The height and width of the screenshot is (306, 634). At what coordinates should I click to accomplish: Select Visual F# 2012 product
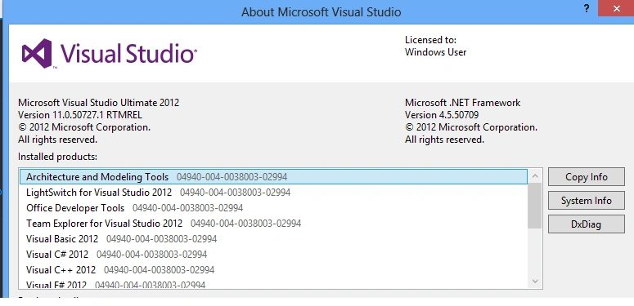tap(274, 284)
